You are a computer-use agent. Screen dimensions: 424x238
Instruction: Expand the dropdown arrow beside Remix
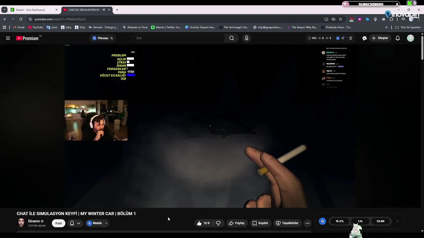pyautogui.click(x=106, y=223)
